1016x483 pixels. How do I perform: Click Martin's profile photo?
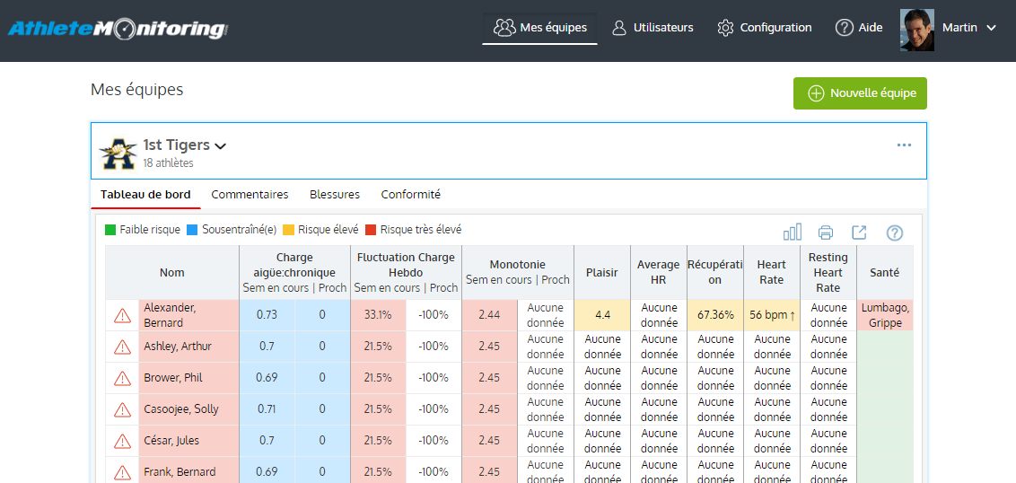coord(917,30)
